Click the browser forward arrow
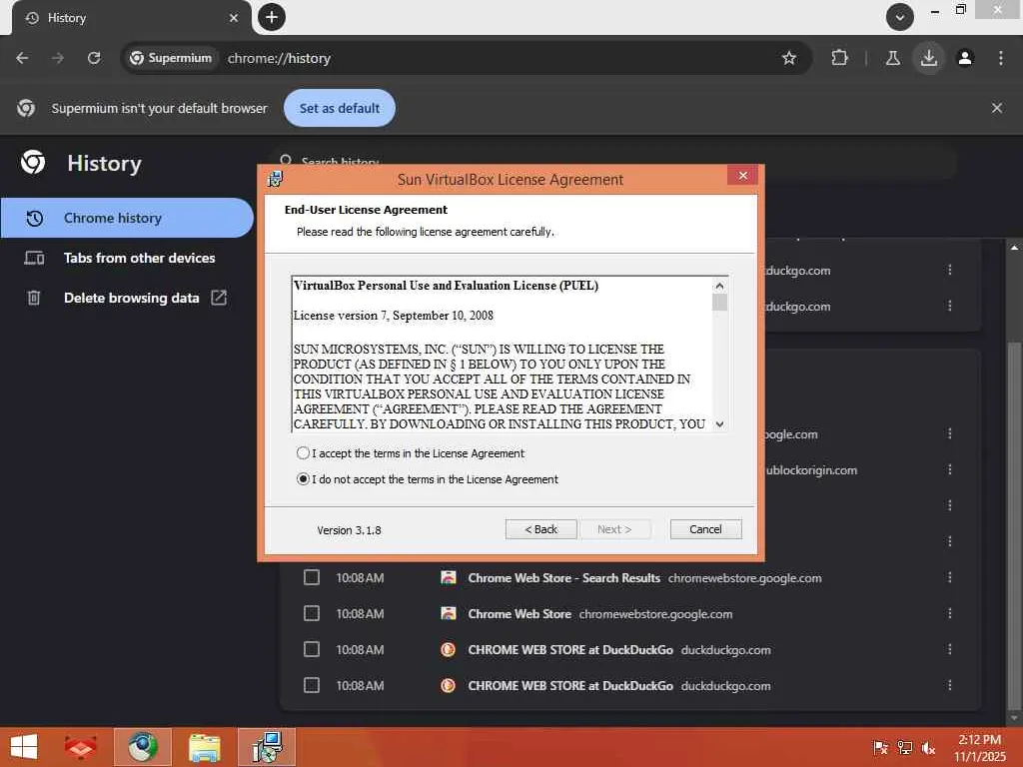Viewport: 1023px width, 767px height. point(58,58)
